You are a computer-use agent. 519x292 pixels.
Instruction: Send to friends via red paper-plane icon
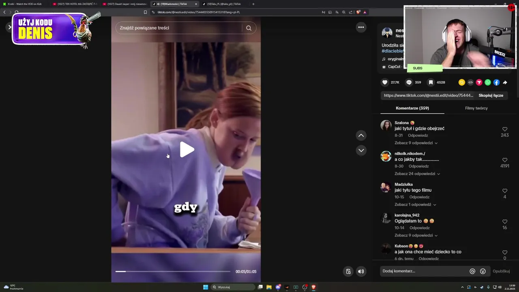click(479, 82)
